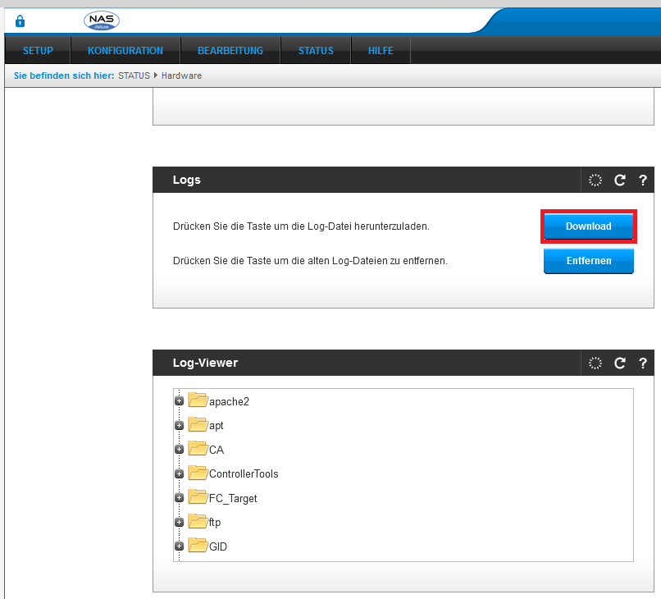Open the HILFE tab
This screenshot has height=599, width=661.
click(x=380, y=50)
